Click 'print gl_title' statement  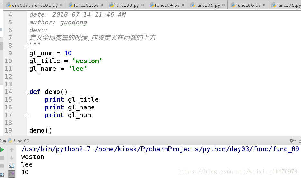pos(71,100)
